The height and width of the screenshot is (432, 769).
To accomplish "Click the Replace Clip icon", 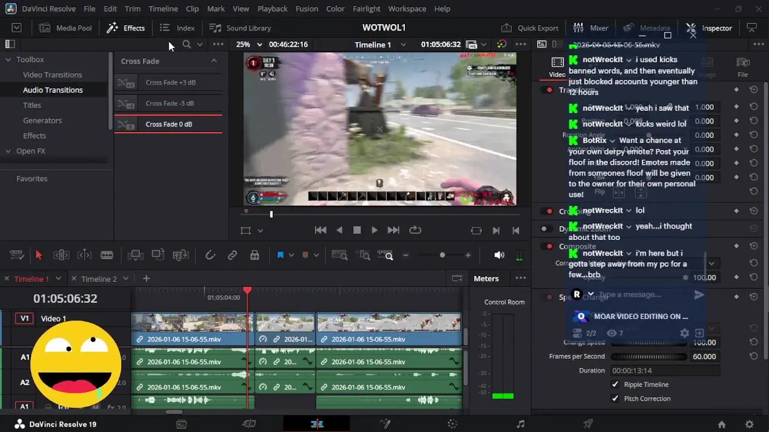I will [x=181, y=255].
